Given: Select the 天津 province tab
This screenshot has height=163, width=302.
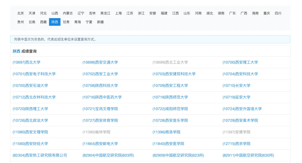Looking at the screenshot, I should (x=32, y=13).
